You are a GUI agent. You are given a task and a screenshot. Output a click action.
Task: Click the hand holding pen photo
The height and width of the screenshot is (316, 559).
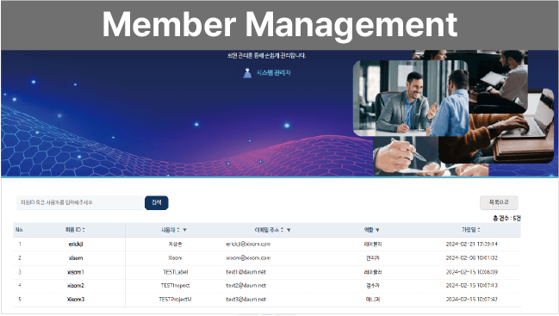pyautogui.click(x=407, y=156)
